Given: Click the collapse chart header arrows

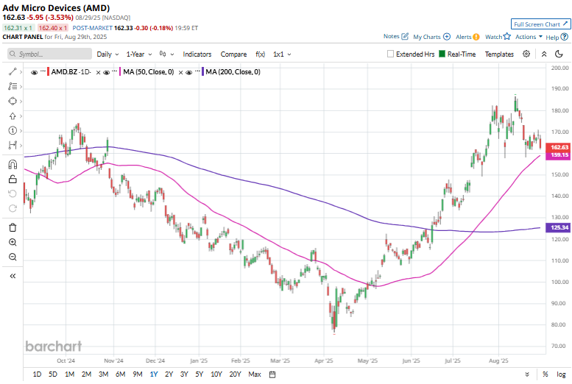Looking at the screenshot, I should (544, 54).
